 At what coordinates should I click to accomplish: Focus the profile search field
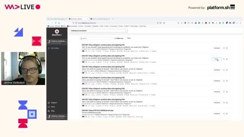pos(96,38)
